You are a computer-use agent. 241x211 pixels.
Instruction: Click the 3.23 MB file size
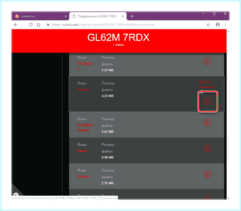(107, 96)
